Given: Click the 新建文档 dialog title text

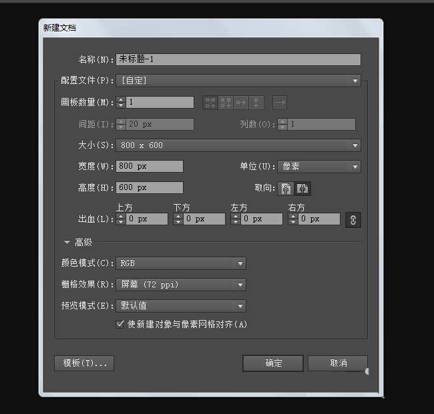Looking at the screenshot, I should (x=59, y=28).
